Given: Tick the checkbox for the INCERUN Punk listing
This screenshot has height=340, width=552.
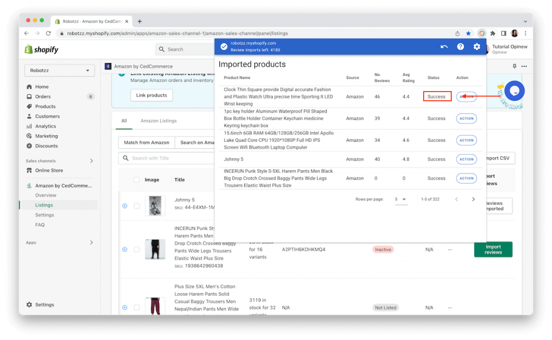Looking at the screenshot, I should [136, 249].
